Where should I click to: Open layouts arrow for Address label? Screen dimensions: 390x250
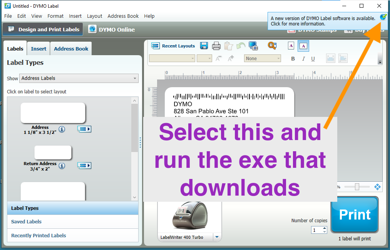point(84,129)
